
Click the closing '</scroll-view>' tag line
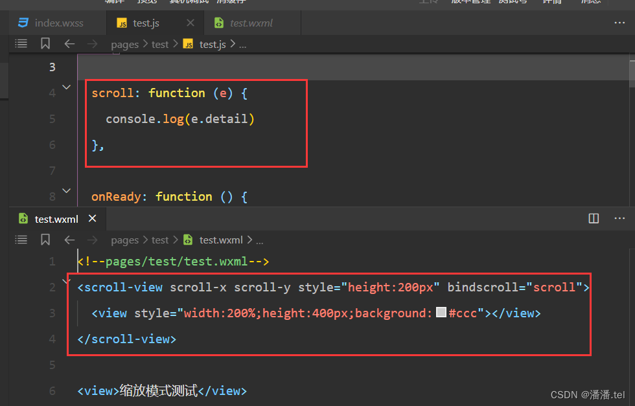127,339
